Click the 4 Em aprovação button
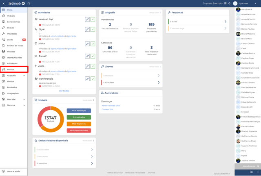This screenshot has height=176, width=261. (79, 111)
